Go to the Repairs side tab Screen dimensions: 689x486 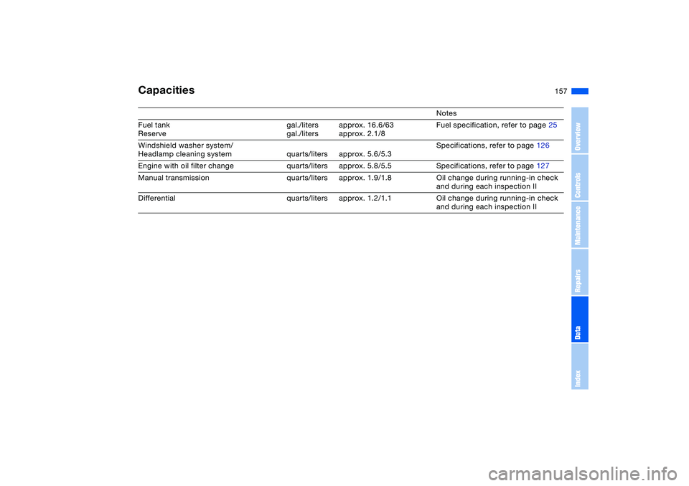coord(580,272)
